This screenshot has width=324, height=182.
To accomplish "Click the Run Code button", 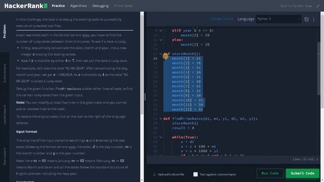I will tap(270, 173).
